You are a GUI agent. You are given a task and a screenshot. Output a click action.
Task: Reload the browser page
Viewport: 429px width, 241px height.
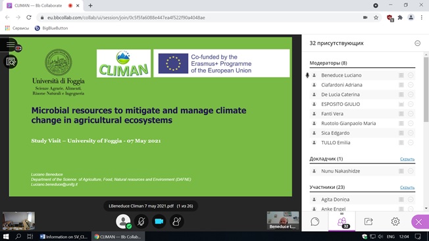pyautogui.click(x=29, y=18)
